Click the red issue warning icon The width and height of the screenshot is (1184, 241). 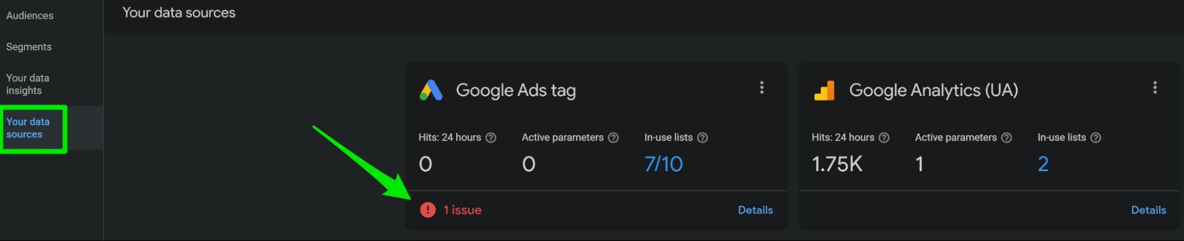click(x=428, y=210)
